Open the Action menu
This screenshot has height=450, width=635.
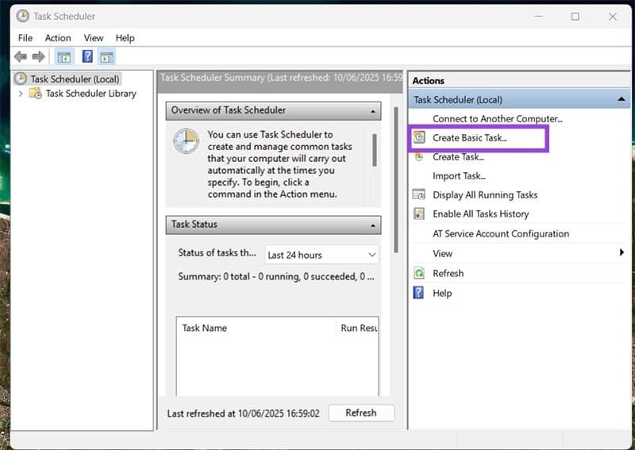(58, 38)
